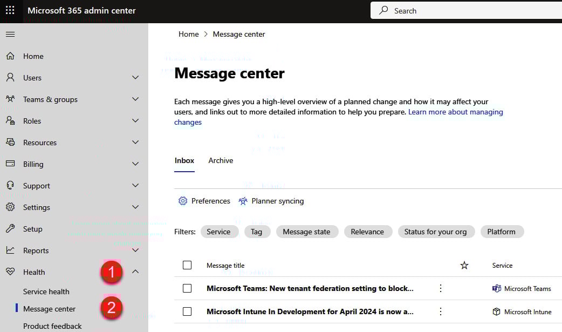Viewport: 562px width, 332px height.
Task: Click the search magnifier icon
Action: pyautogui.click(x=384, y=10)
